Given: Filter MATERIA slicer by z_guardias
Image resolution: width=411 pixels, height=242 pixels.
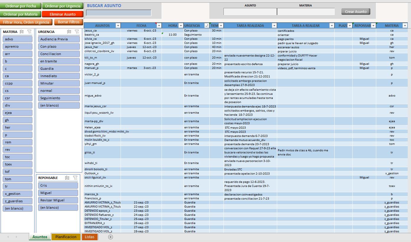Looking at the screenshot, I should click(18, 201).
